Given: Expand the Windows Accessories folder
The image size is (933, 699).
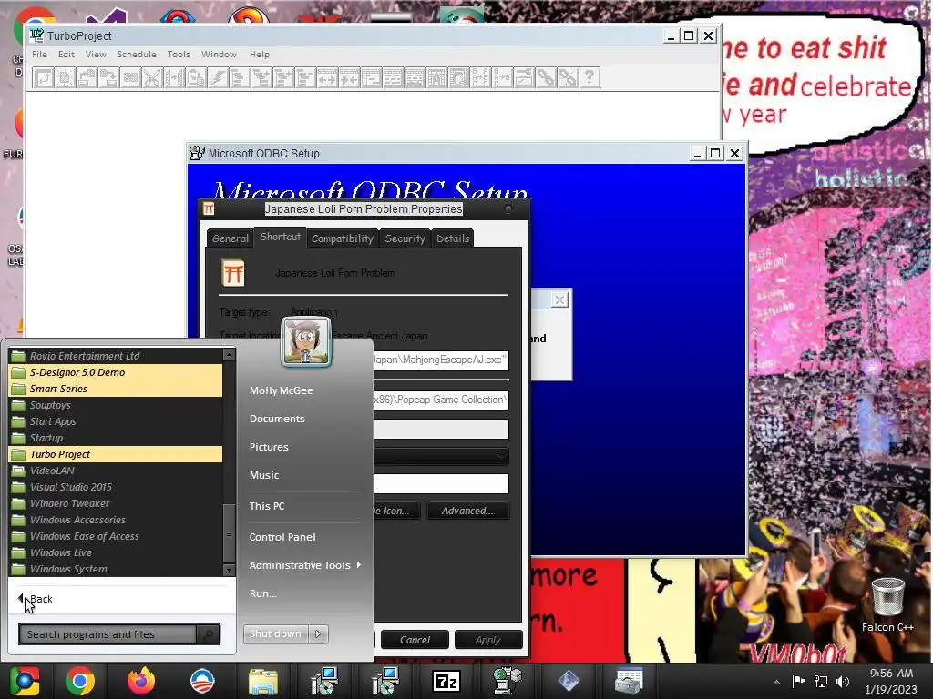Looking at the screenshot, I should click(116, 520).
